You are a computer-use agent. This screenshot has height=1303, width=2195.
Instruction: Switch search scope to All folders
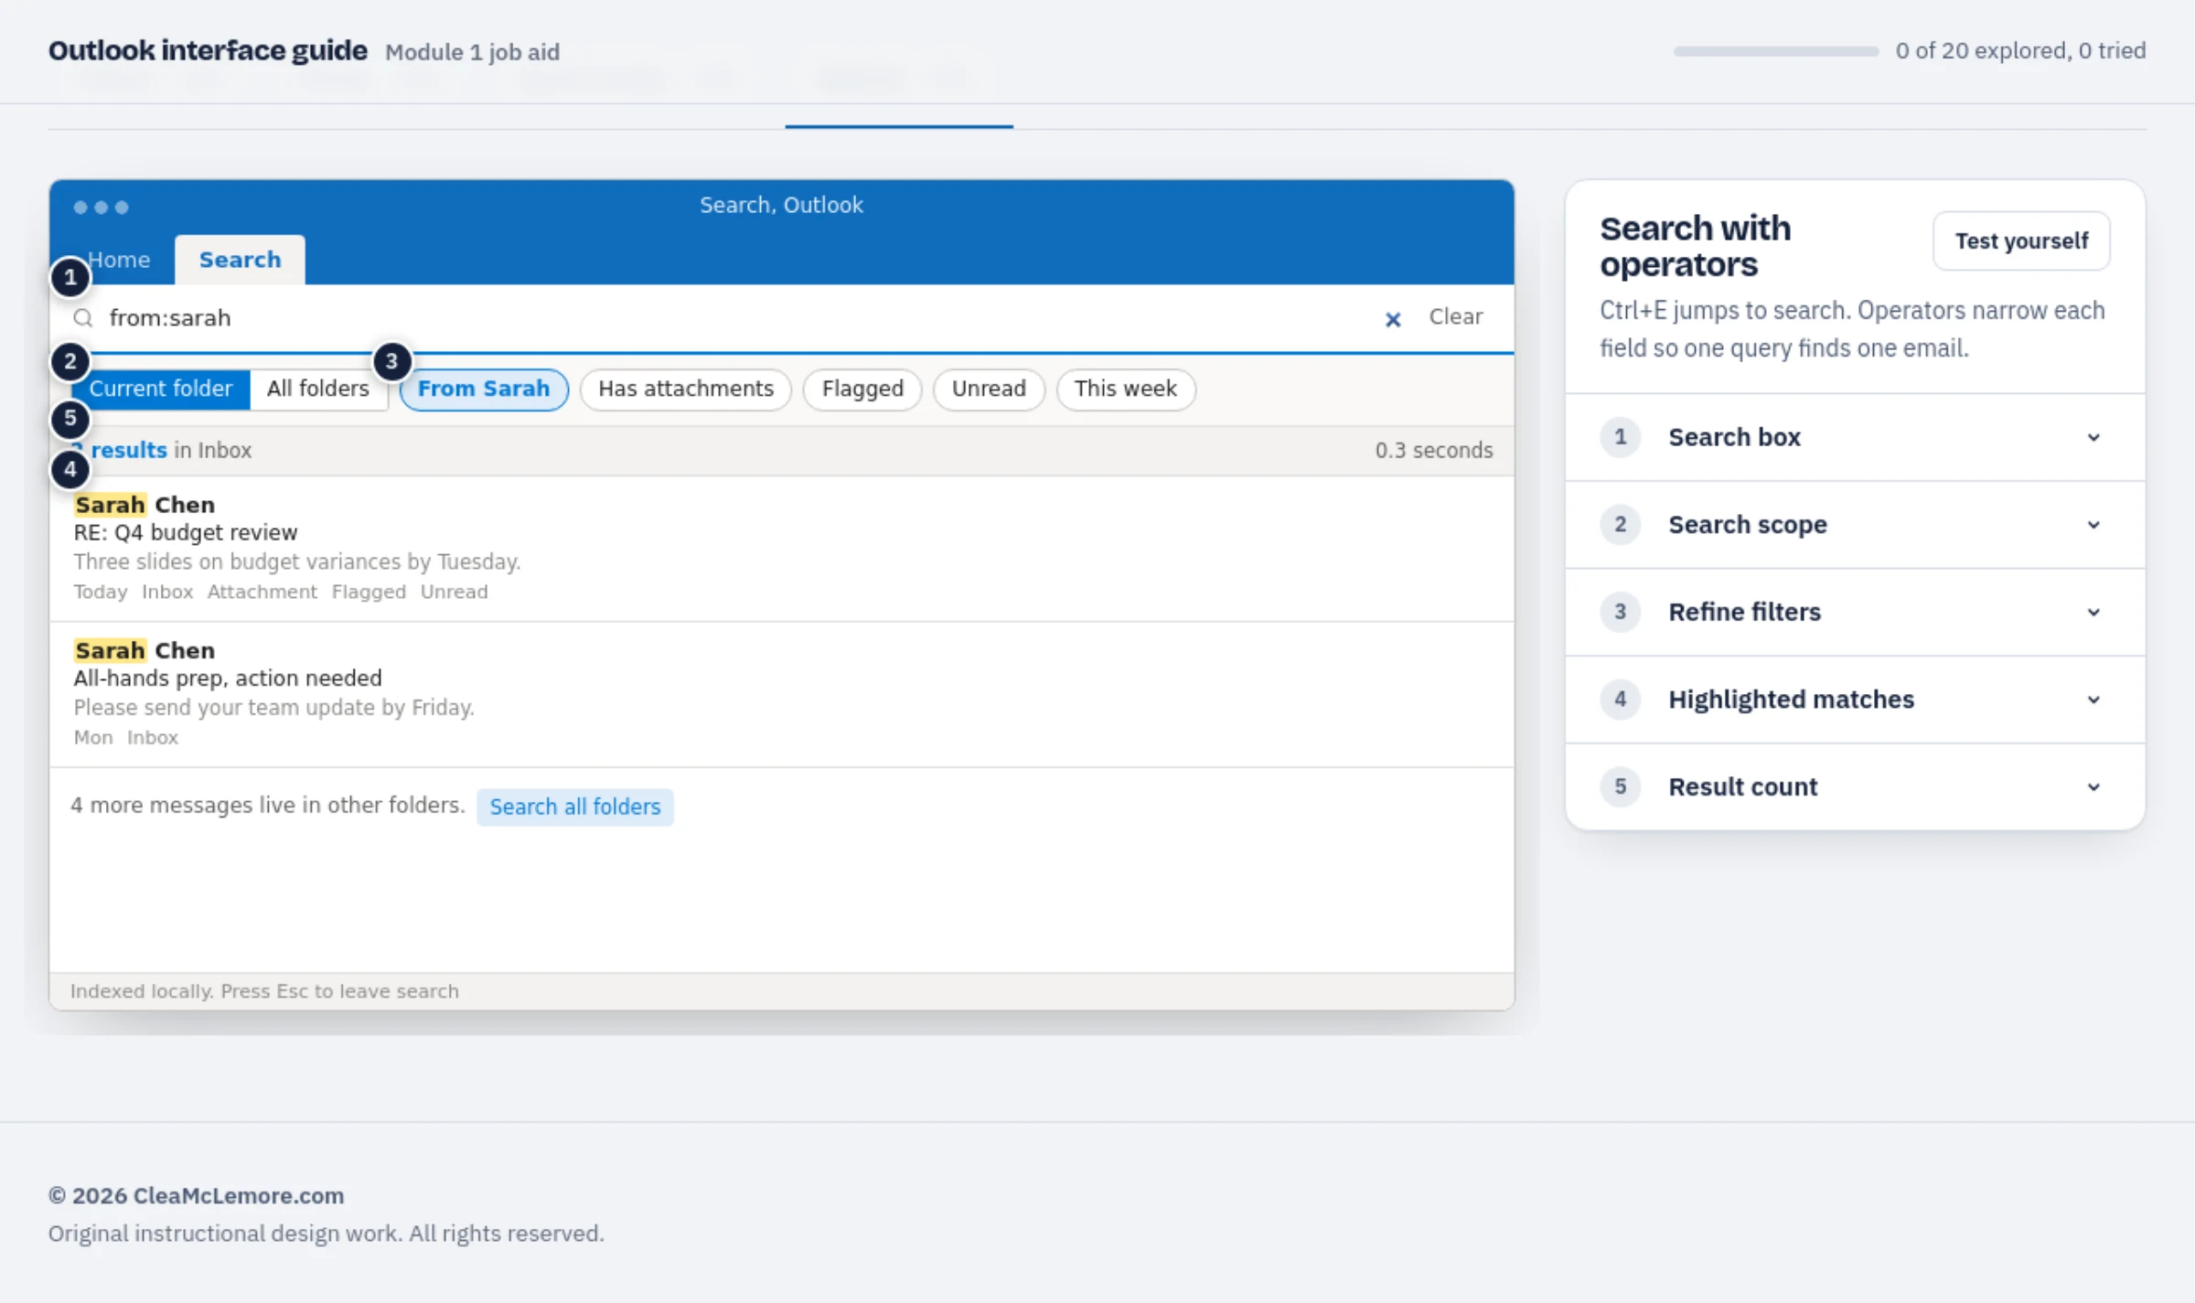317,389
